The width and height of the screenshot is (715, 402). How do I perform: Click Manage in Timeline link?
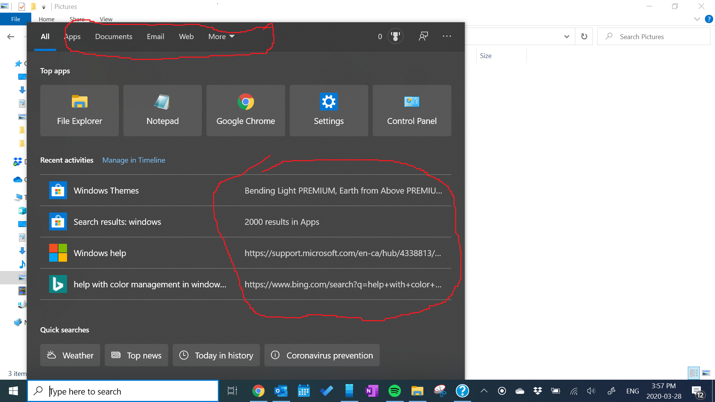click(134, 160)
